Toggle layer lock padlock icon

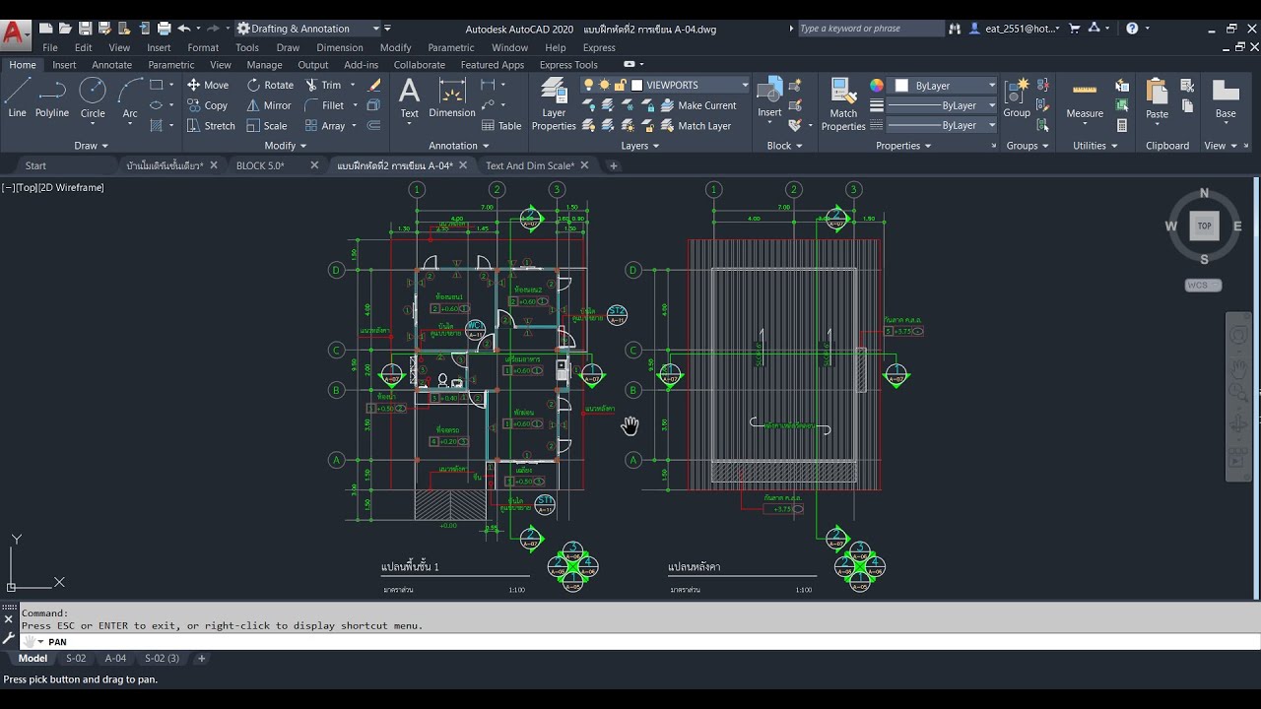tap(620, 85)
